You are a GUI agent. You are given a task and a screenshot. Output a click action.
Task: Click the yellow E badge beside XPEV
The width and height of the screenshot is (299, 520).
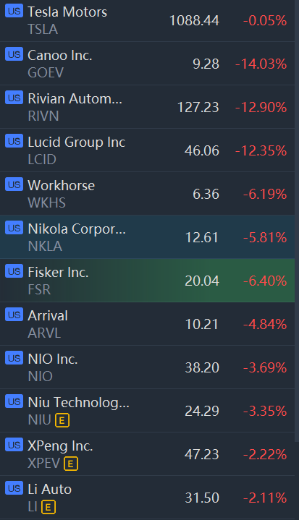coord(70,464)
